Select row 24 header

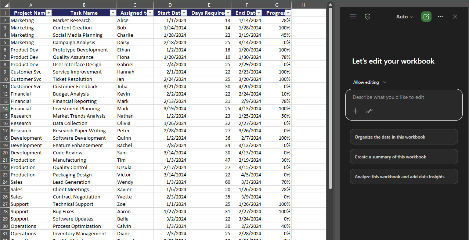(x=5, y=182)
